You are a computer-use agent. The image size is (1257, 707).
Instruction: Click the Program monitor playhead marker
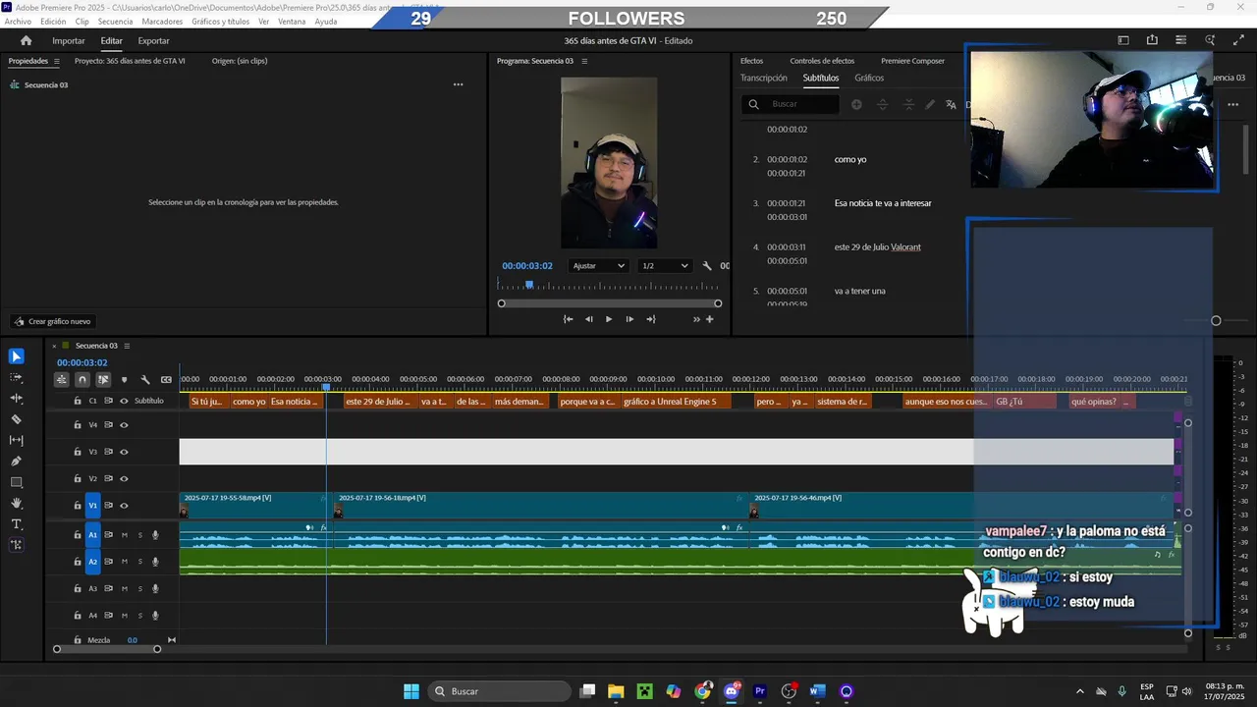pos(529,285)
